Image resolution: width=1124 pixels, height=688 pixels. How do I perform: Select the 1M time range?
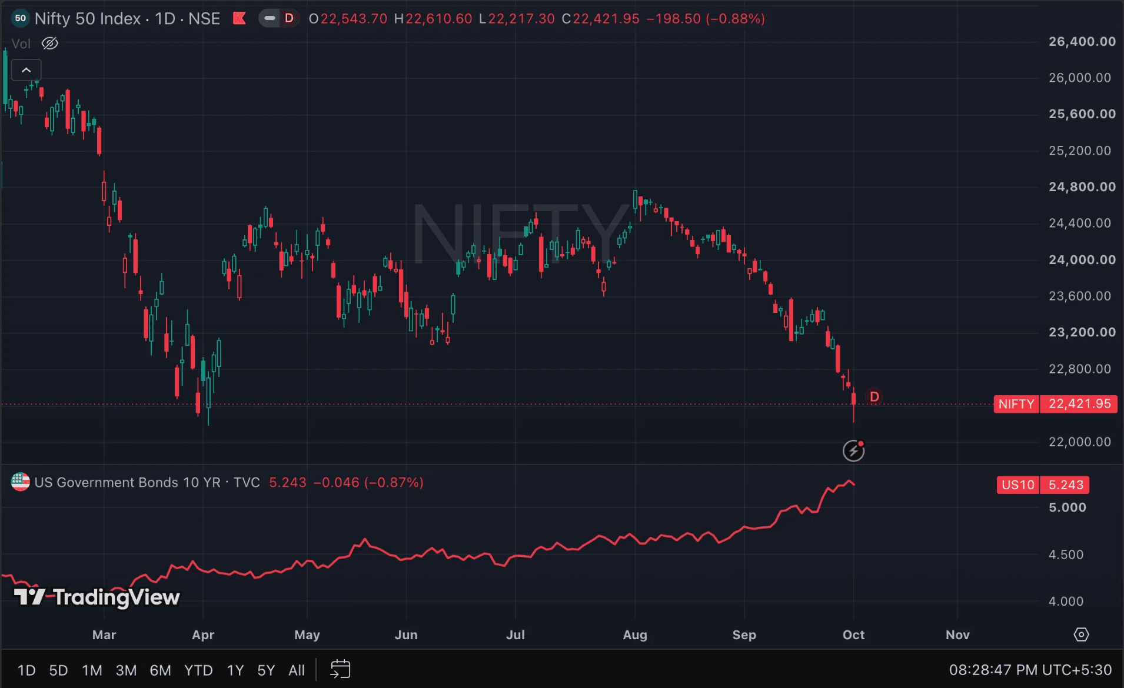pyautogui.click(x=92, y=670)
